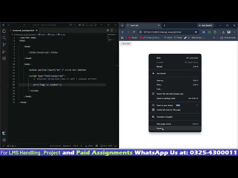
Task: Select Inspect in the context menu
Action: coord(175,128)
